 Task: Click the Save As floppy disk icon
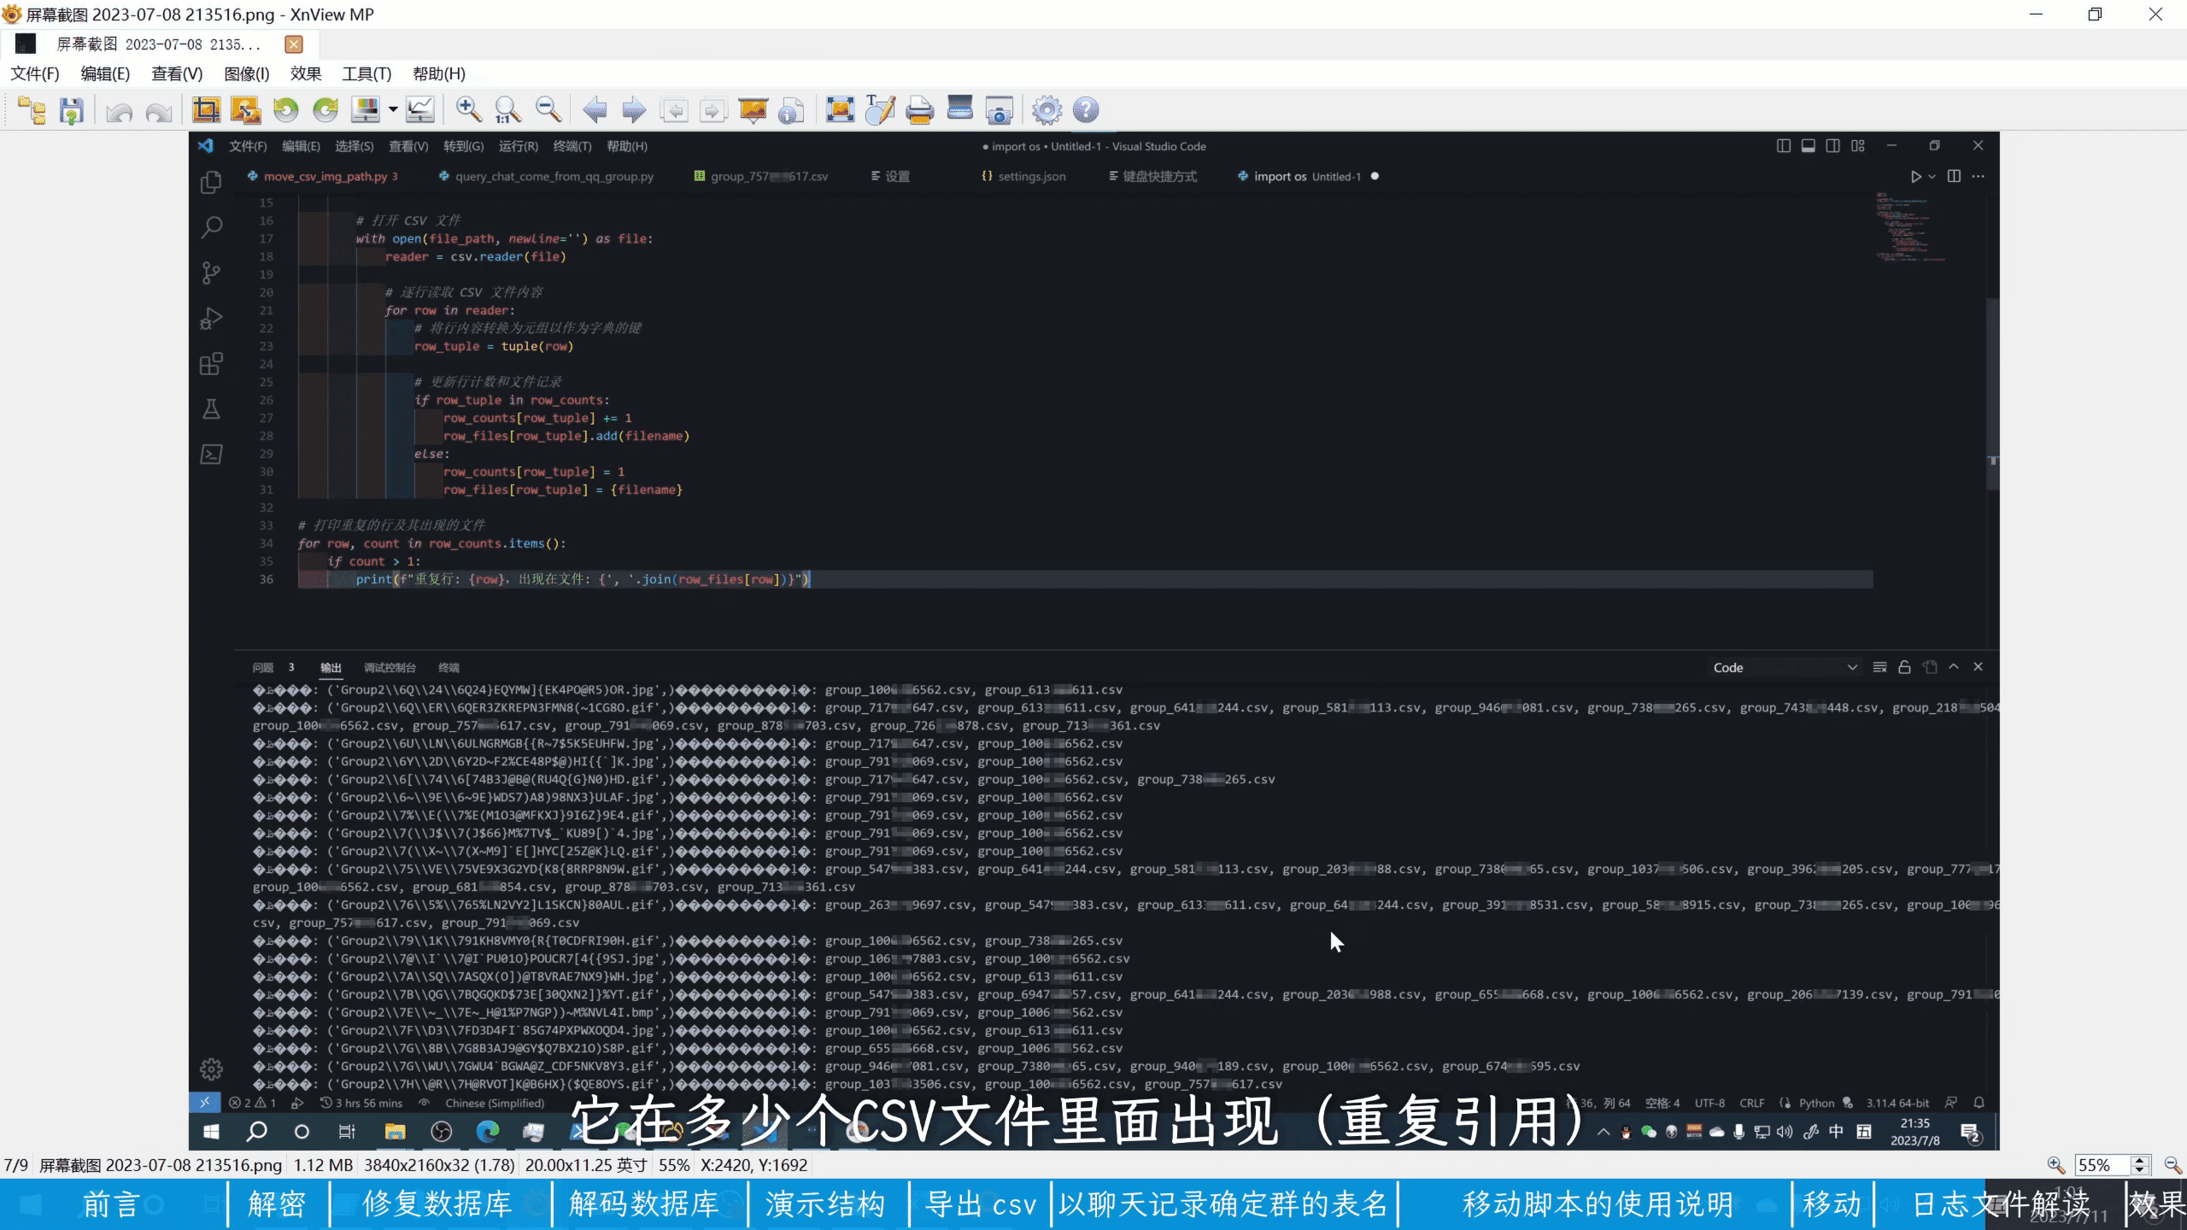(72, 110)
